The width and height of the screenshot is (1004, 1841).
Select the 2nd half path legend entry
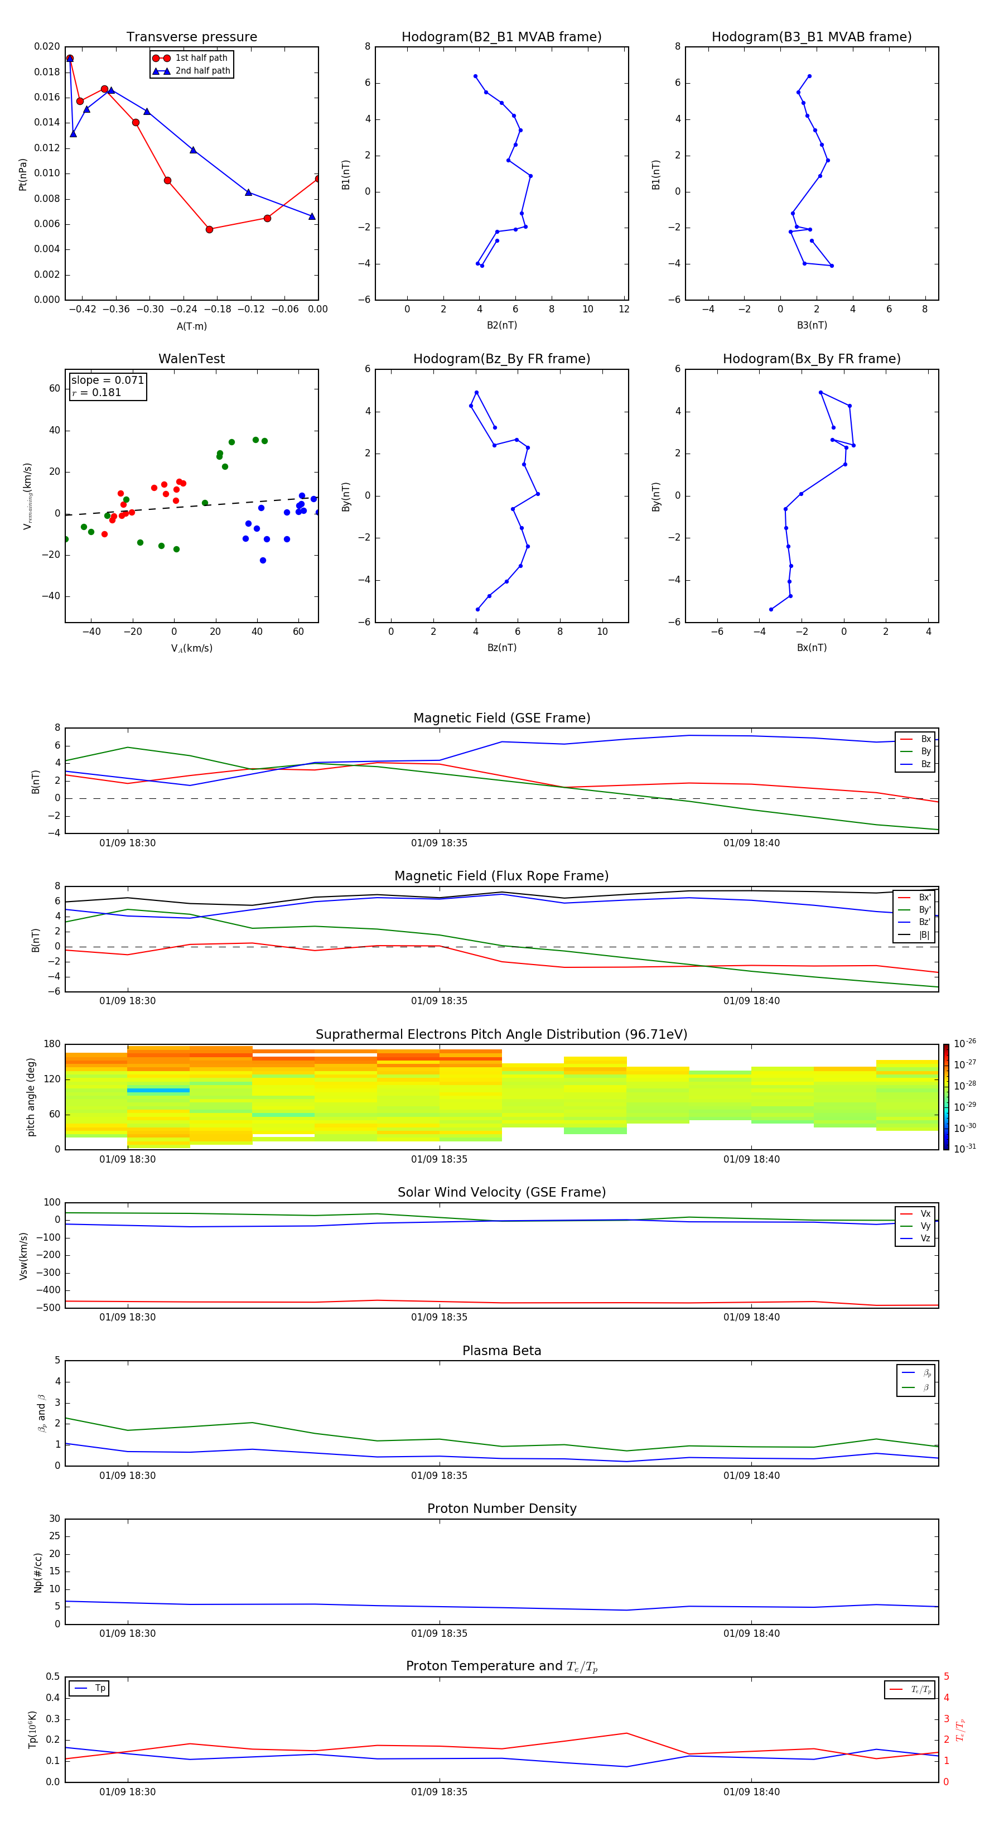point(191,71)
